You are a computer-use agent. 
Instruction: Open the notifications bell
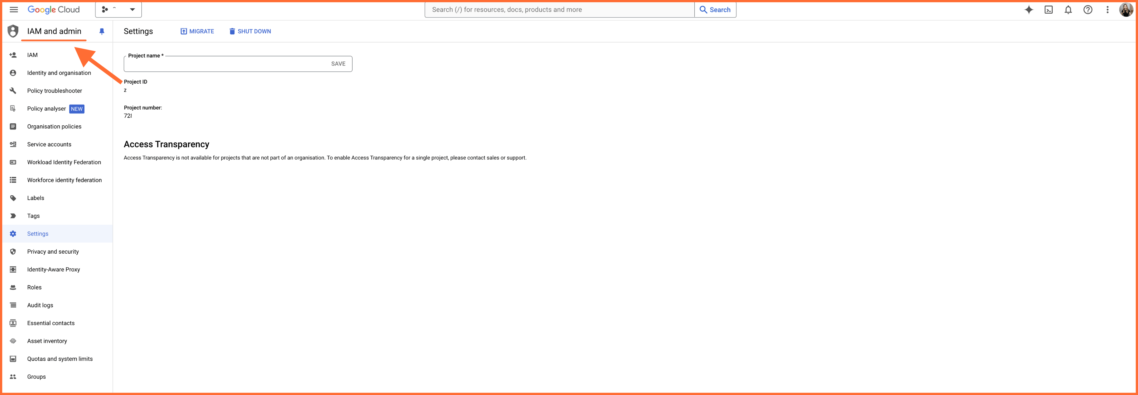(x=1068, y=10)
